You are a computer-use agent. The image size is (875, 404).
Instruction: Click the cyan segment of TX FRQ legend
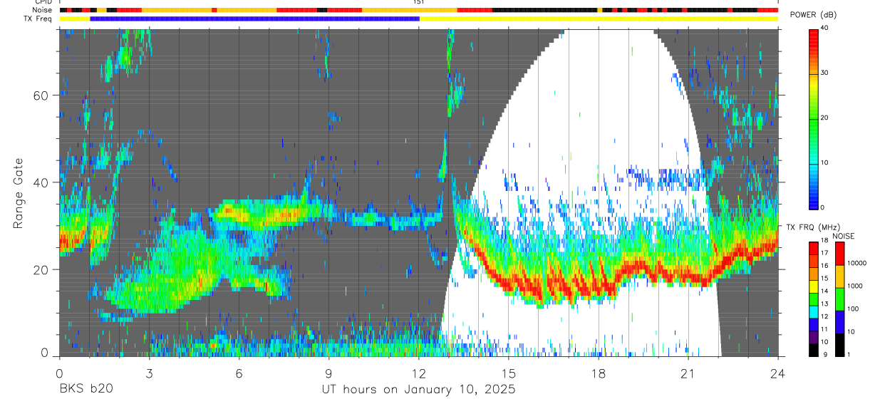813,311
